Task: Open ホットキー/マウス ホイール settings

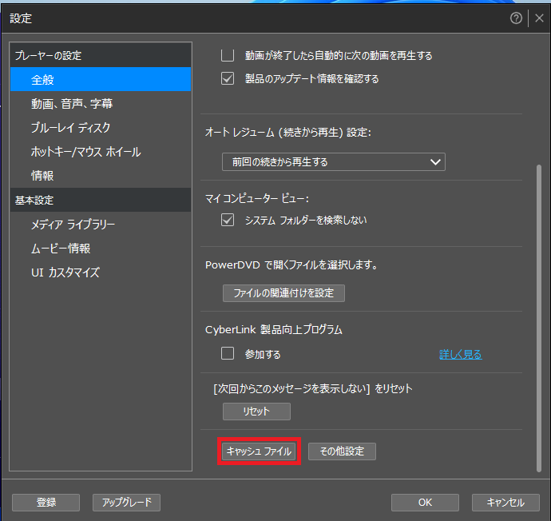Action: [101, 152]
